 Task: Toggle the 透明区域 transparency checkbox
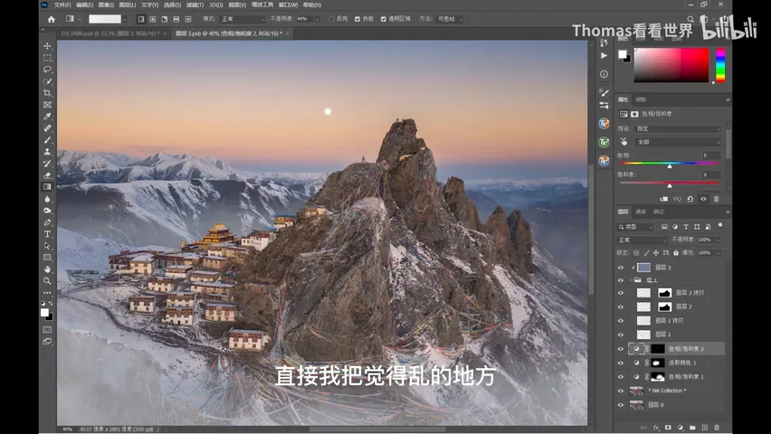[384, 19]
